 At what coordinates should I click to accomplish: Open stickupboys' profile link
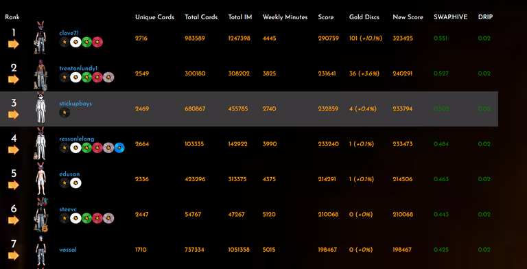pos(75,104)
